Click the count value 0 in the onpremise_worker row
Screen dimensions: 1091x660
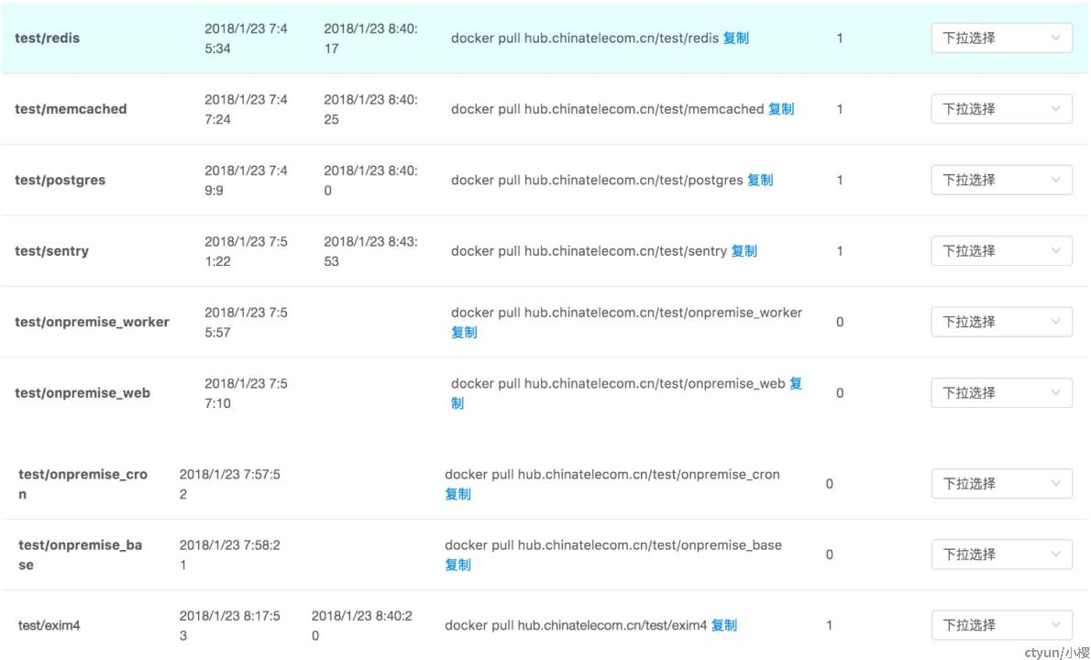pos(840,322)
